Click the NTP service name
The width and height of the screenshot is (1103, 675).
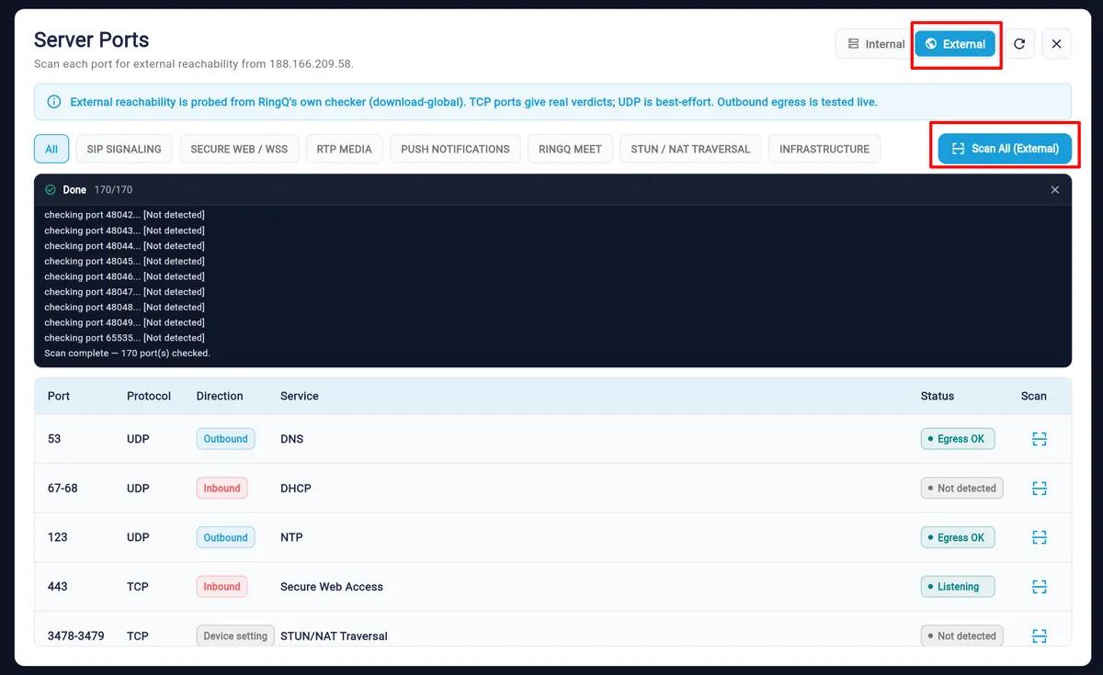(291, 537)
